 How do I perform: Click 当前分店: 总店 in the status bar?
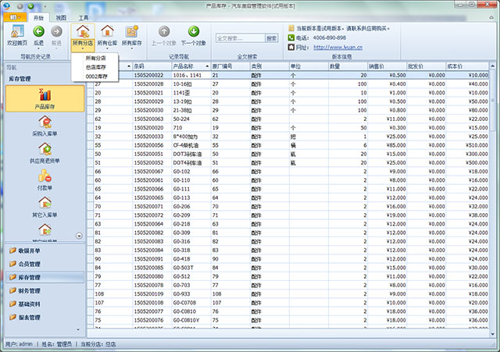[98, 344]
